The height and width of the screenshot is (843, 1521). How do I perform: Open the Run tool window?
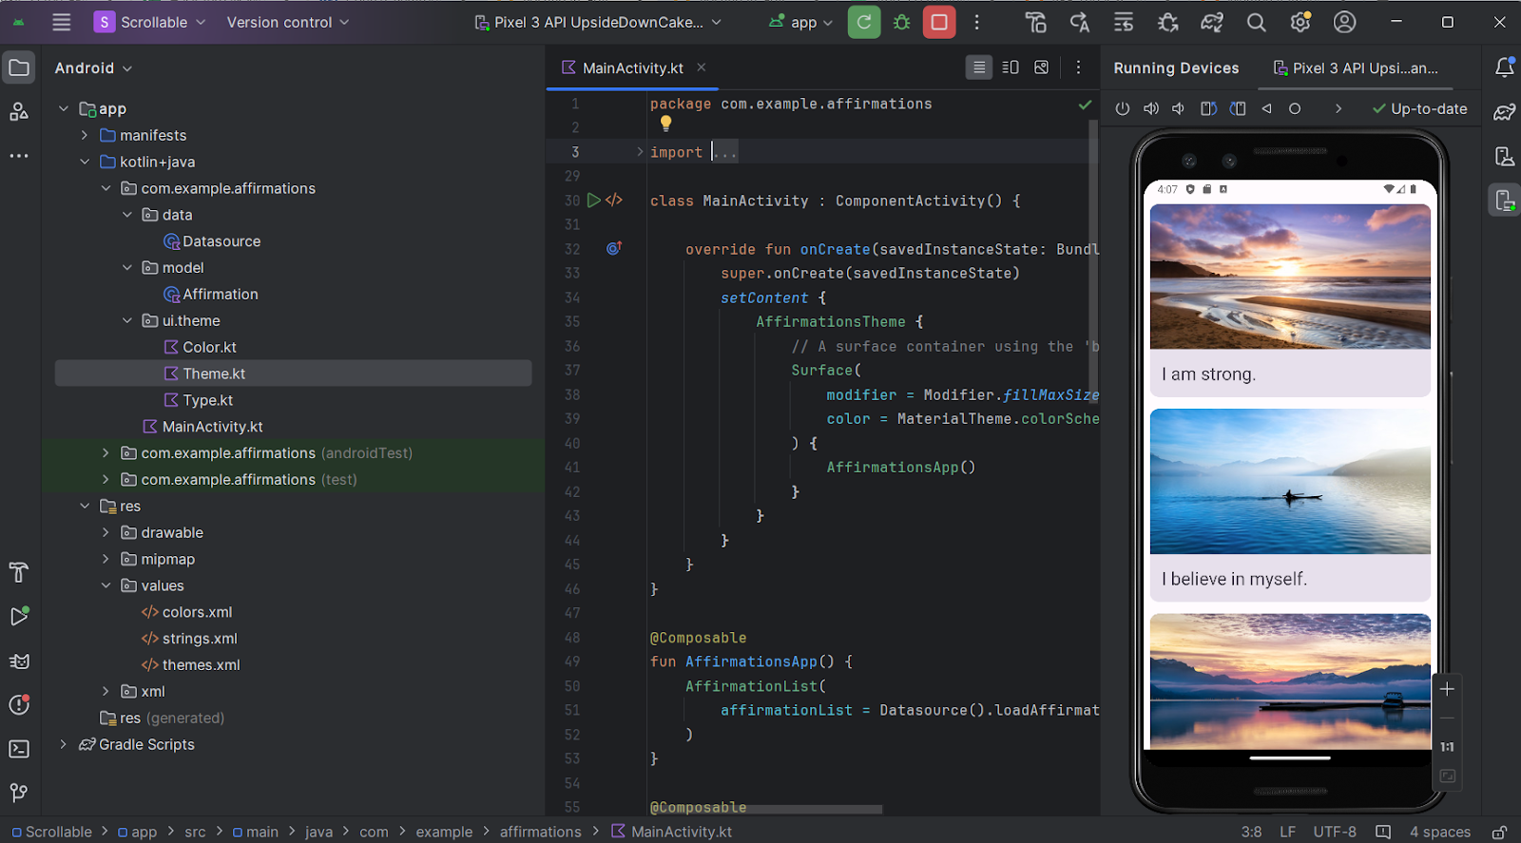click(x=19, y=616)
